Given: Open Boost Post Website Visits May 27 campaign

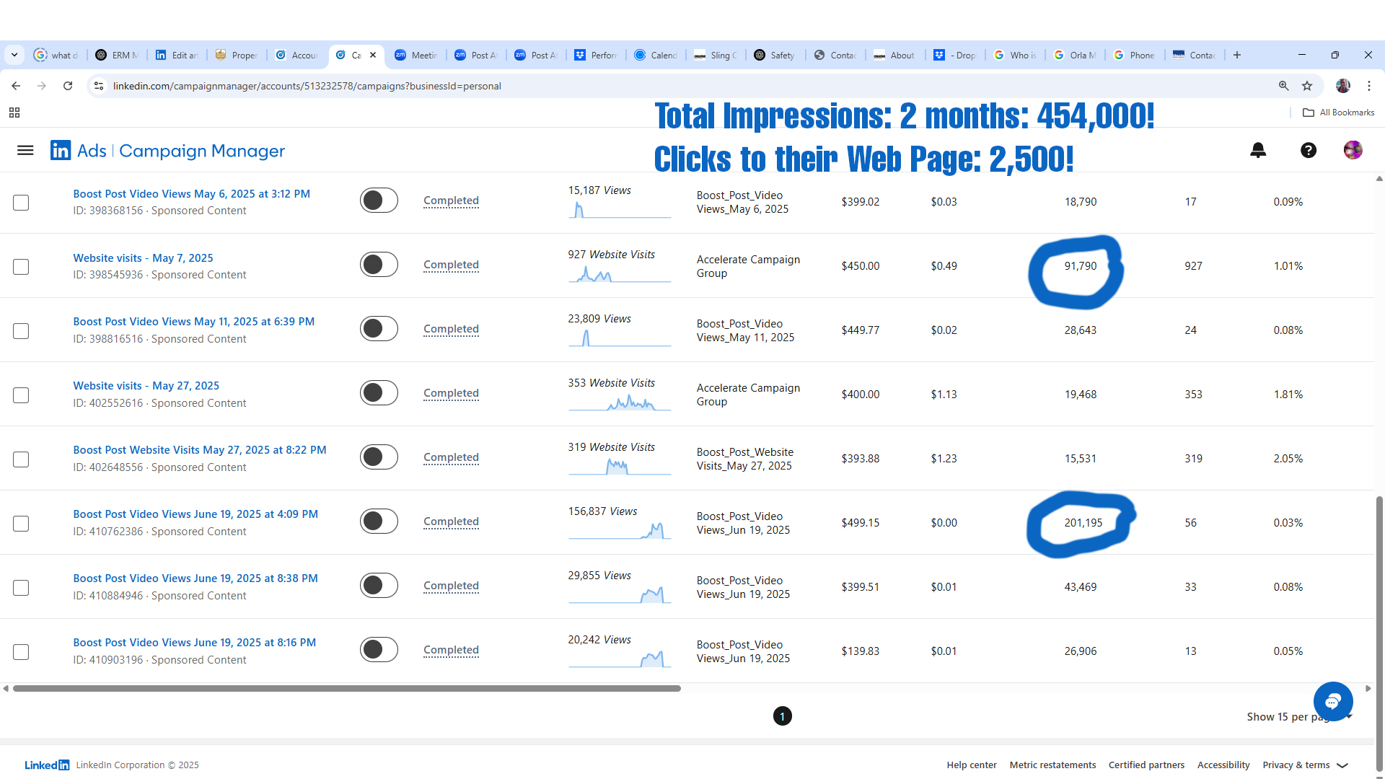Looking at the screenshot, I should [200, 450].
